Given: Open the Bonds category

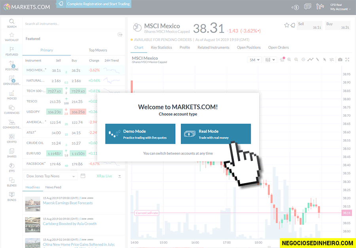Looking at the screenshot, I should pos(11,197).
